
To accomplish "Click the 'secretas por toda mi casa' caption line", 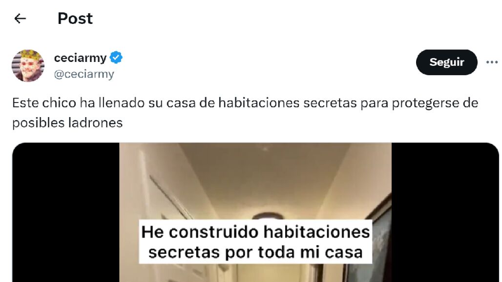I will 255,252.
